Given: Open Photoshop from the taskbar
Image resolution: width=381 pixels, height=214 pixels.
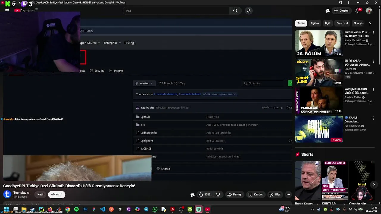Looking at the screenshot, I should point(85,209).
